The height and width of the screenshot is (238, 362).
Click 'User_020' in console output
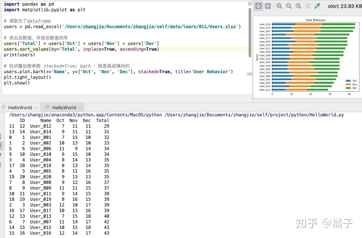pyautogui.click(x=40, y=177)
